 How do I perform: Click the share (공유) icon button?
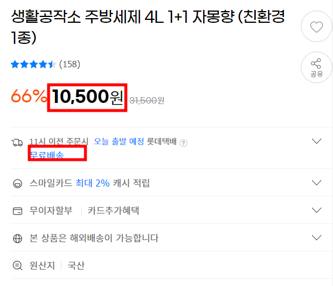[317, 67]
